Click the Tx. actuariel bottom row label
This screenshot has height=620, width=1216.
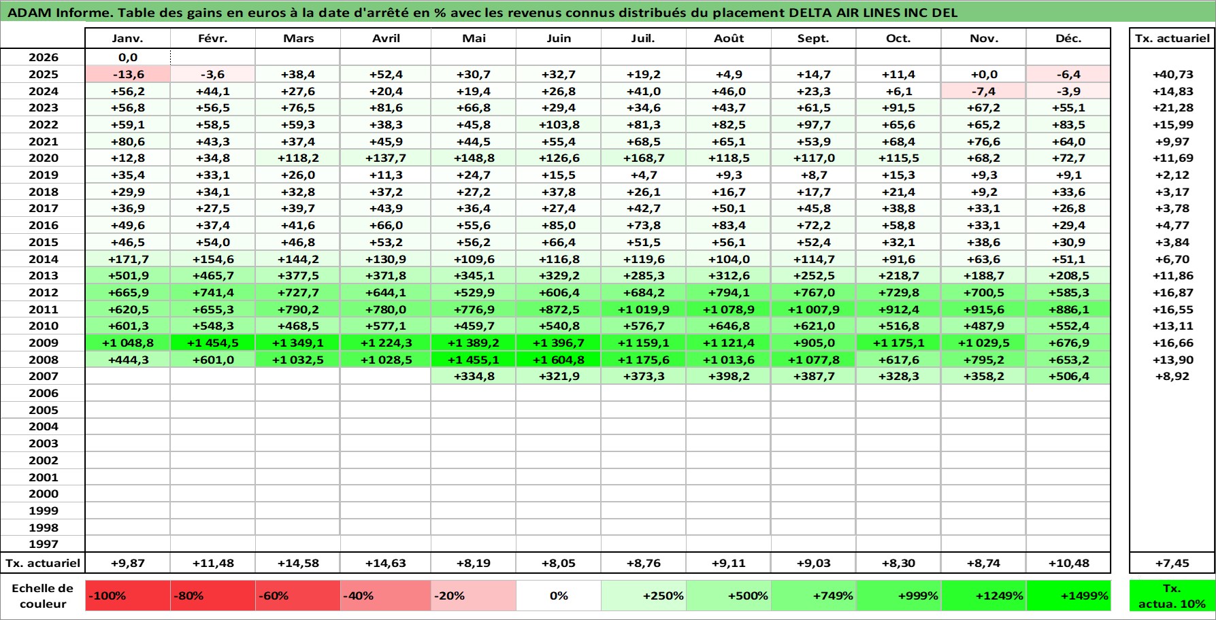tap(44, 564)
